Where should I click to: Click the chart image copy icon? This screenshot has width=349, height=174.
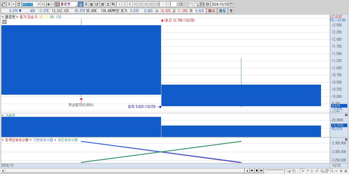coord(327,171)
